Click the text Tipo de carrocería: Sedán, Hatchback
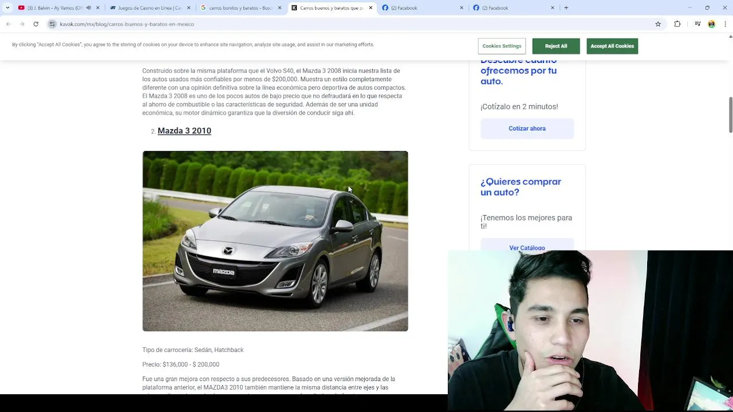733x412 pixels. click(193, 350)
